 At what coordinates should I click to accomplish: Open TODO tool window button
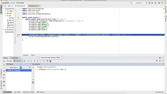point(17,92)
